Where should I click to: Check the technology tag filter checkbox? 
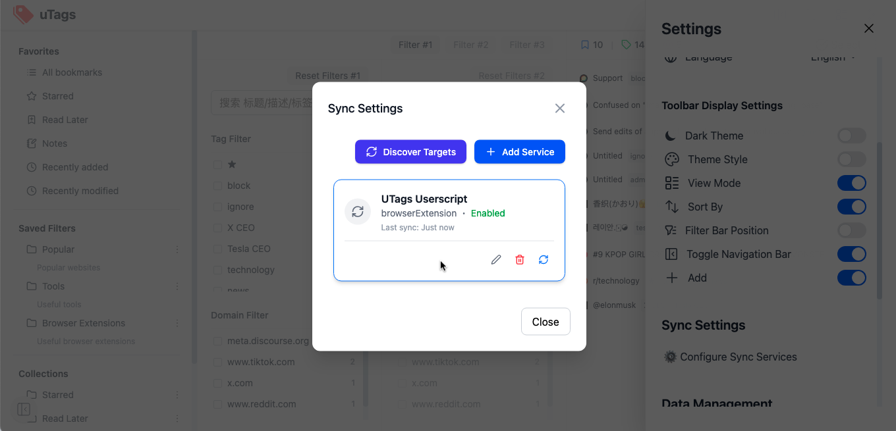pos(217,270)
